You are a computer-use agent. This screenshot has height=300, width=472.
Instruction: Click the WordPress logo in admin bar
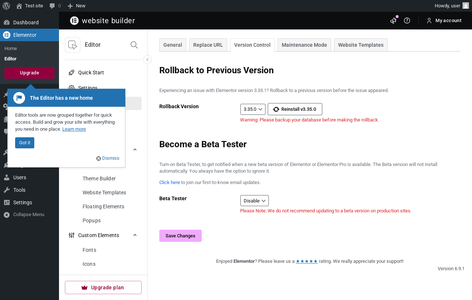point(6,6)
